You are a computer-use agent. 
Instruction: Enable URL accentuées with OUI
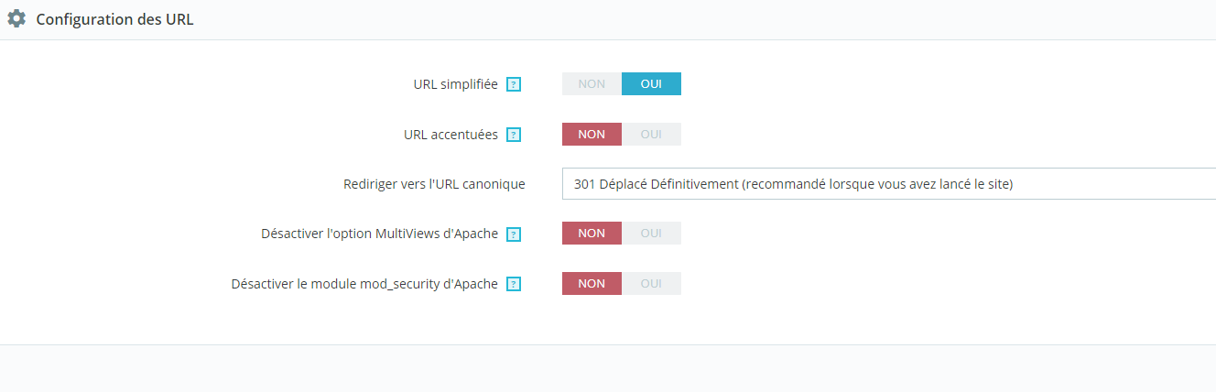pyautogui.click(x=651, y=135)
